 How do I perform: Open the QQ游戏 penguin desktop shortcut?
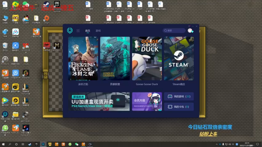pyautogui.click(x=26, y=19)
